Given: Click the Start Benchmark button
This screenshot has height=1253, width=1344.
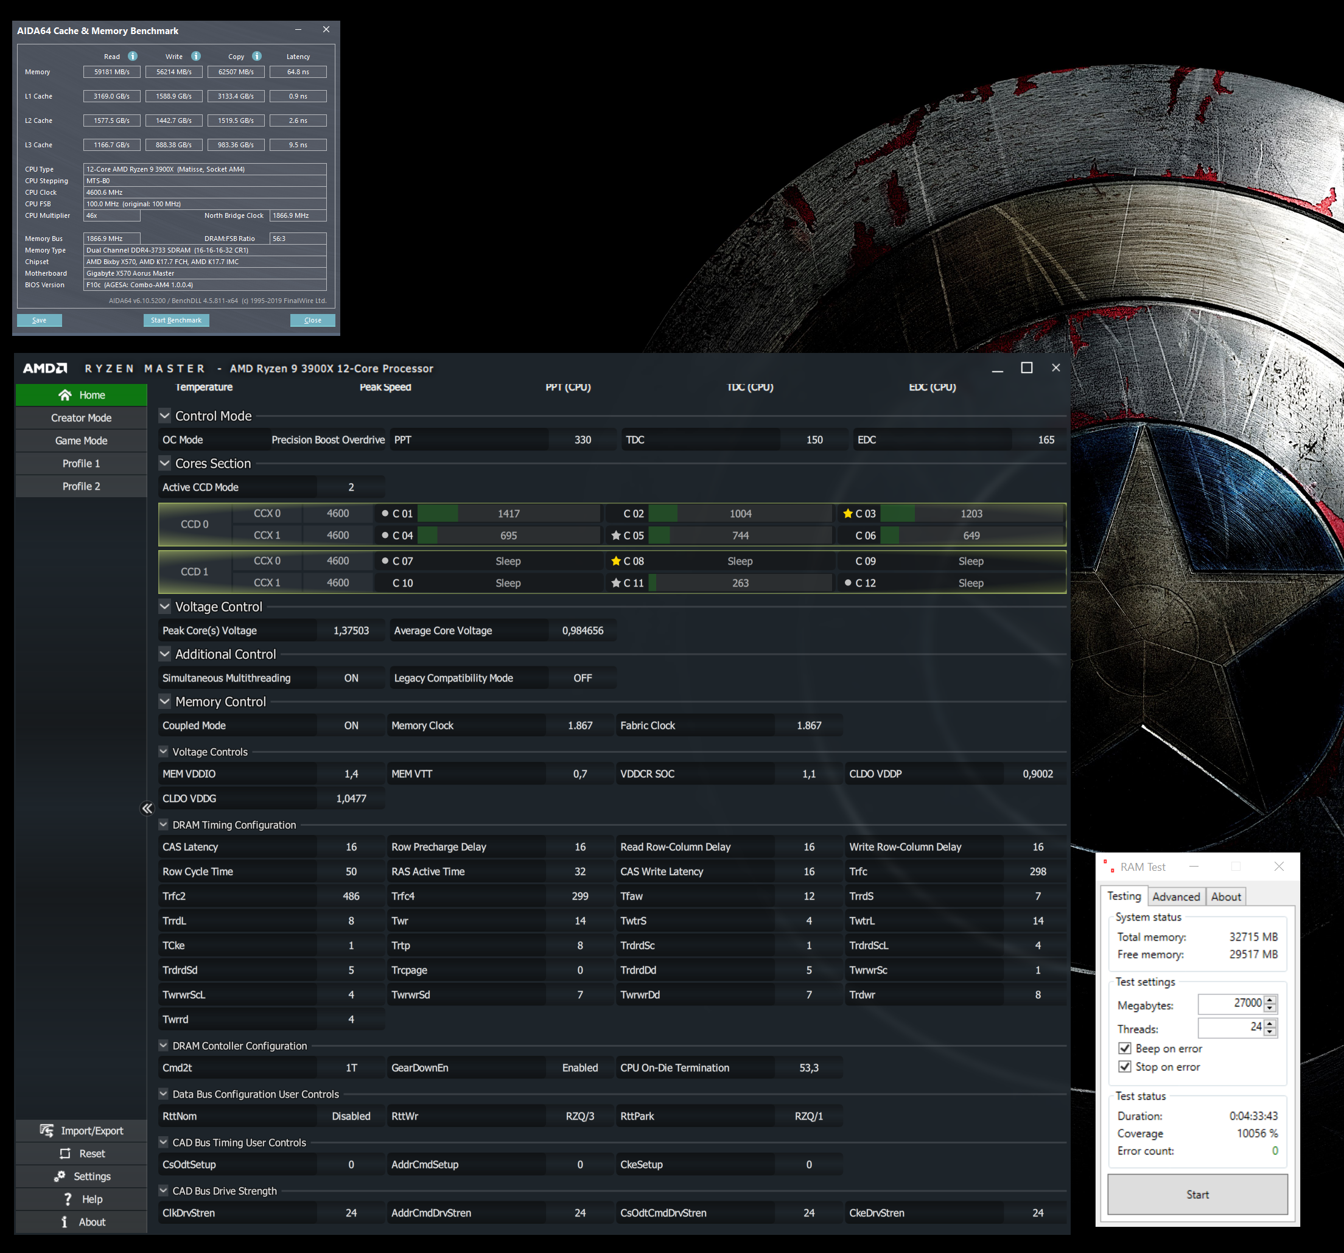Looking at the screenshot, I should tap(176, 320).
